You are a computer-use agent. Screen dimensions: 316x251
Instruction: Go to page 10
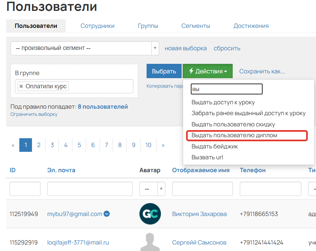[148, 145]
